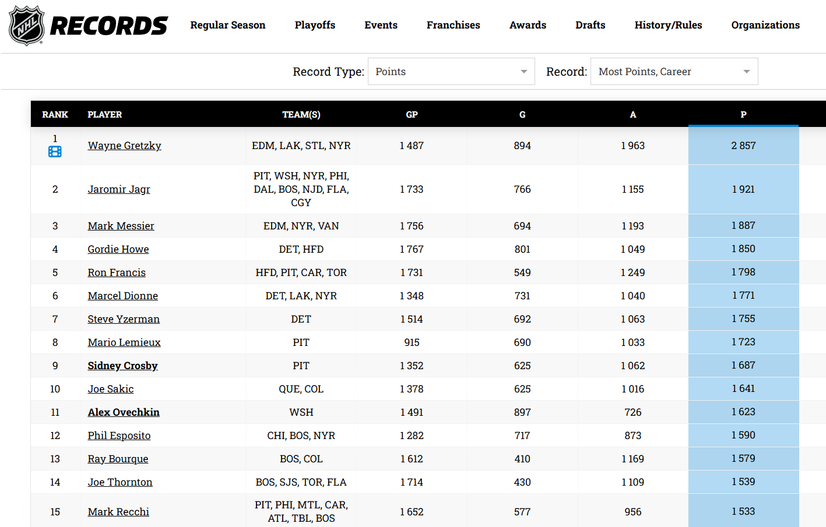Select Jagr's points value 1 921
The width and height of the screenshot is (826, 527).
click(x=743, y=189)
